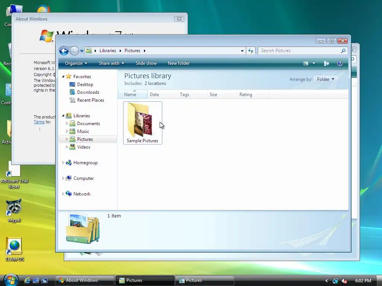Click the library icon in address bar
This screenshot has height=286, width=382.
[x=89, y=51]
